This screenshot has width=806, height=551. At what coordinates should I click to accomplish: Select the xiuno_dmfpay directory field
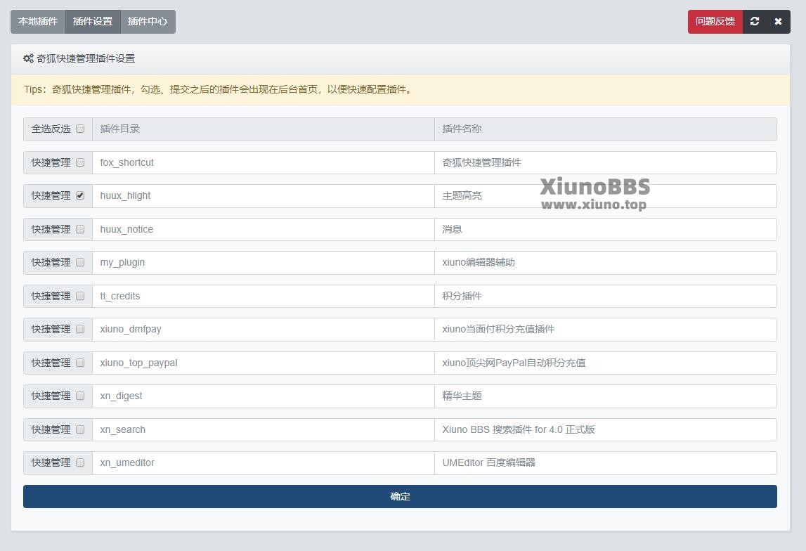264,330
